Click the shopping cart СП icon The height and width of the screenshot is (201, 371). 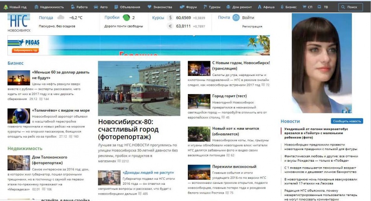pos(305,7)
